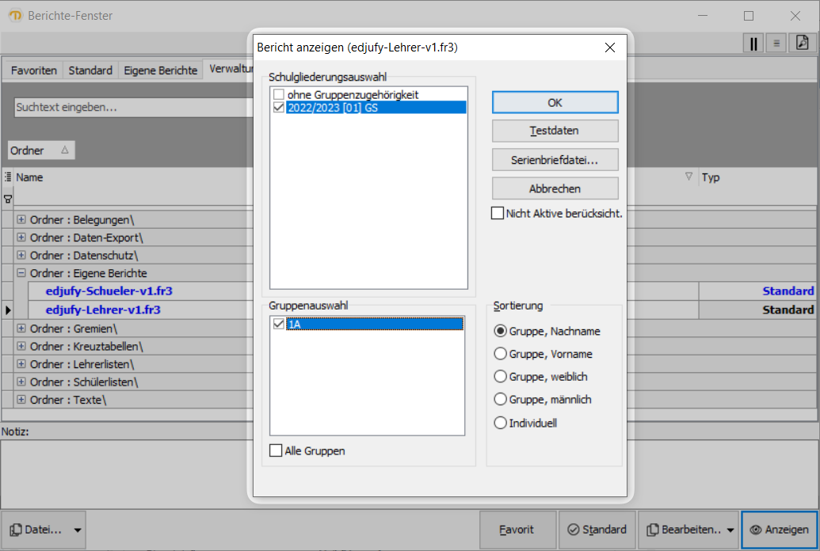Collapse the 'Ordner : Eigene Berichte' folder
This screenshot has height=551, width=820.
point(21,273)
